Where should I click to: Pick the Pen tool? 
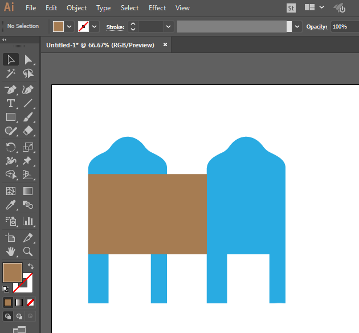11,90
